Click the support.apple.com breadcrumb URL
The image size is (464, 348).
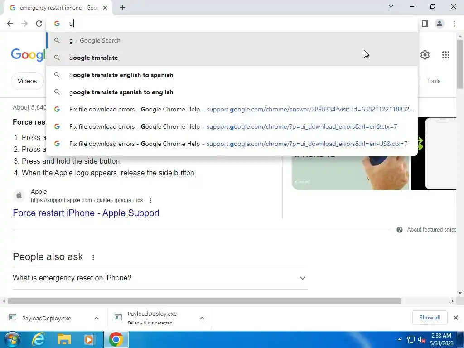click(87, 200)
